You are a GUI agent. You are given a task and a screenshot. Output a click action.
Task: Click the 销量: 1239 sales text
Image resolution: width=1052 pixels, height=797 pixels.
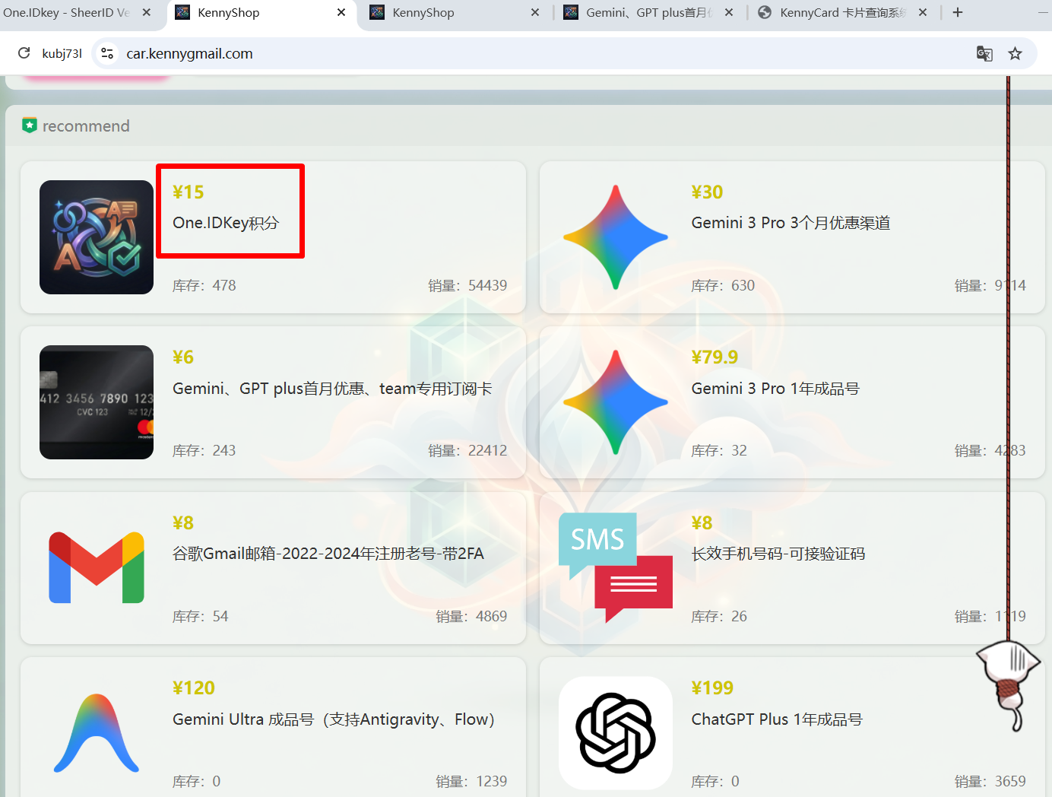point(471,782)
